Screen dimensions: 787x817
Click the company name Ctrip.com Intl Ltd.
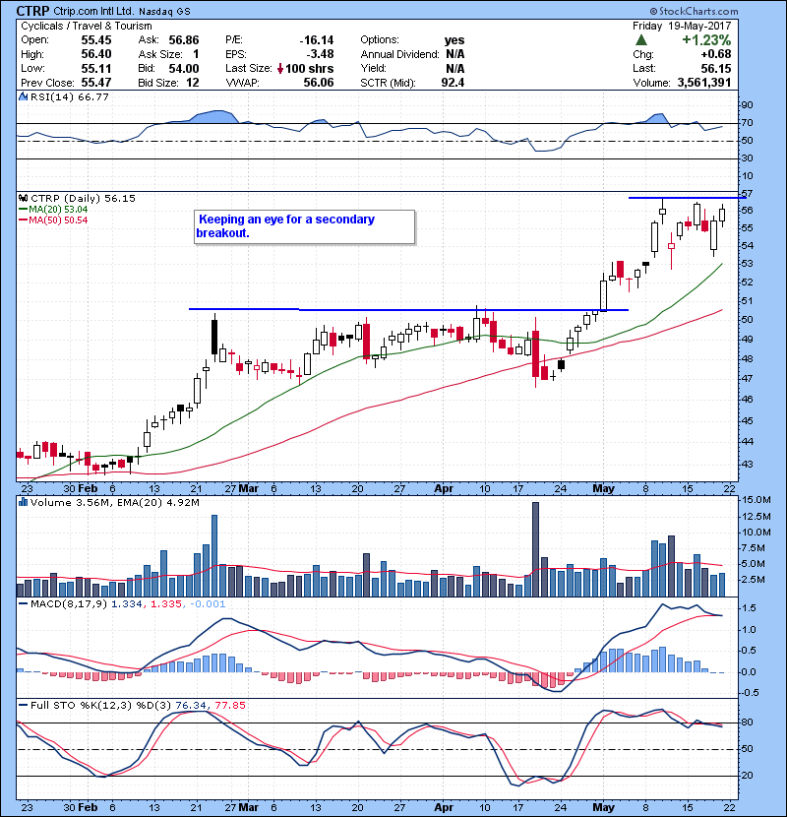(x=93, y=11)
